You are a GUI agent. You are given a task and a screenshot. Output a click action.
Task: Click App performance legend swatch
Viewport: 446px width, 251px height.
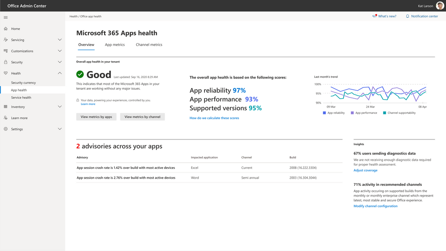[352, 113]
